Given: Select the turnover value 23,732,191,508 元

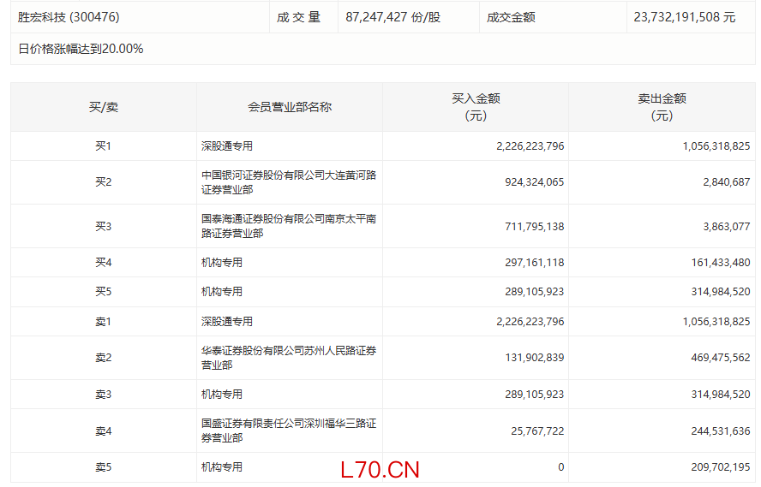Looking at the screenshot, I should click(684, 17).
